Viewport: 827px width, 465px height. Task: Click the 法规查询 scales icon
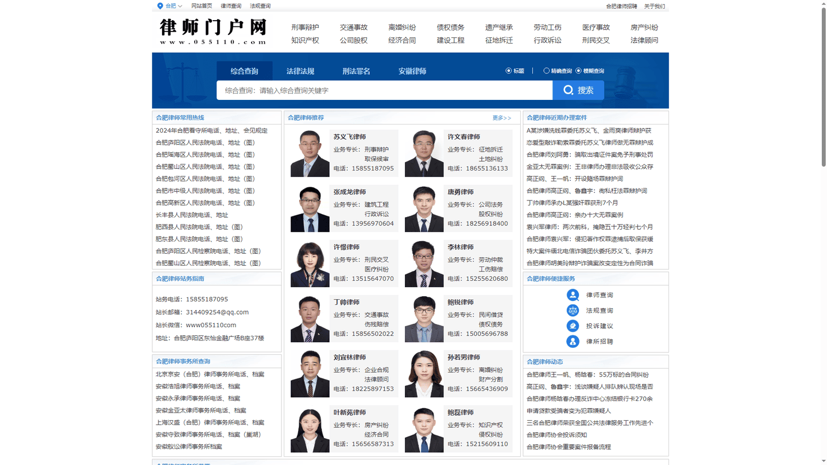click(573, 311)
